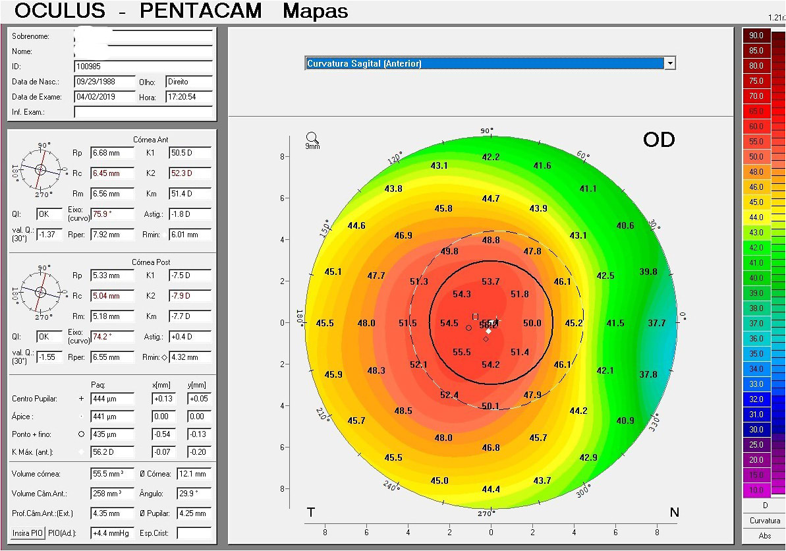This screenshot has height=551, width=786.
Task: Click the K Máx diamond marker symbol
Action: 81,451
